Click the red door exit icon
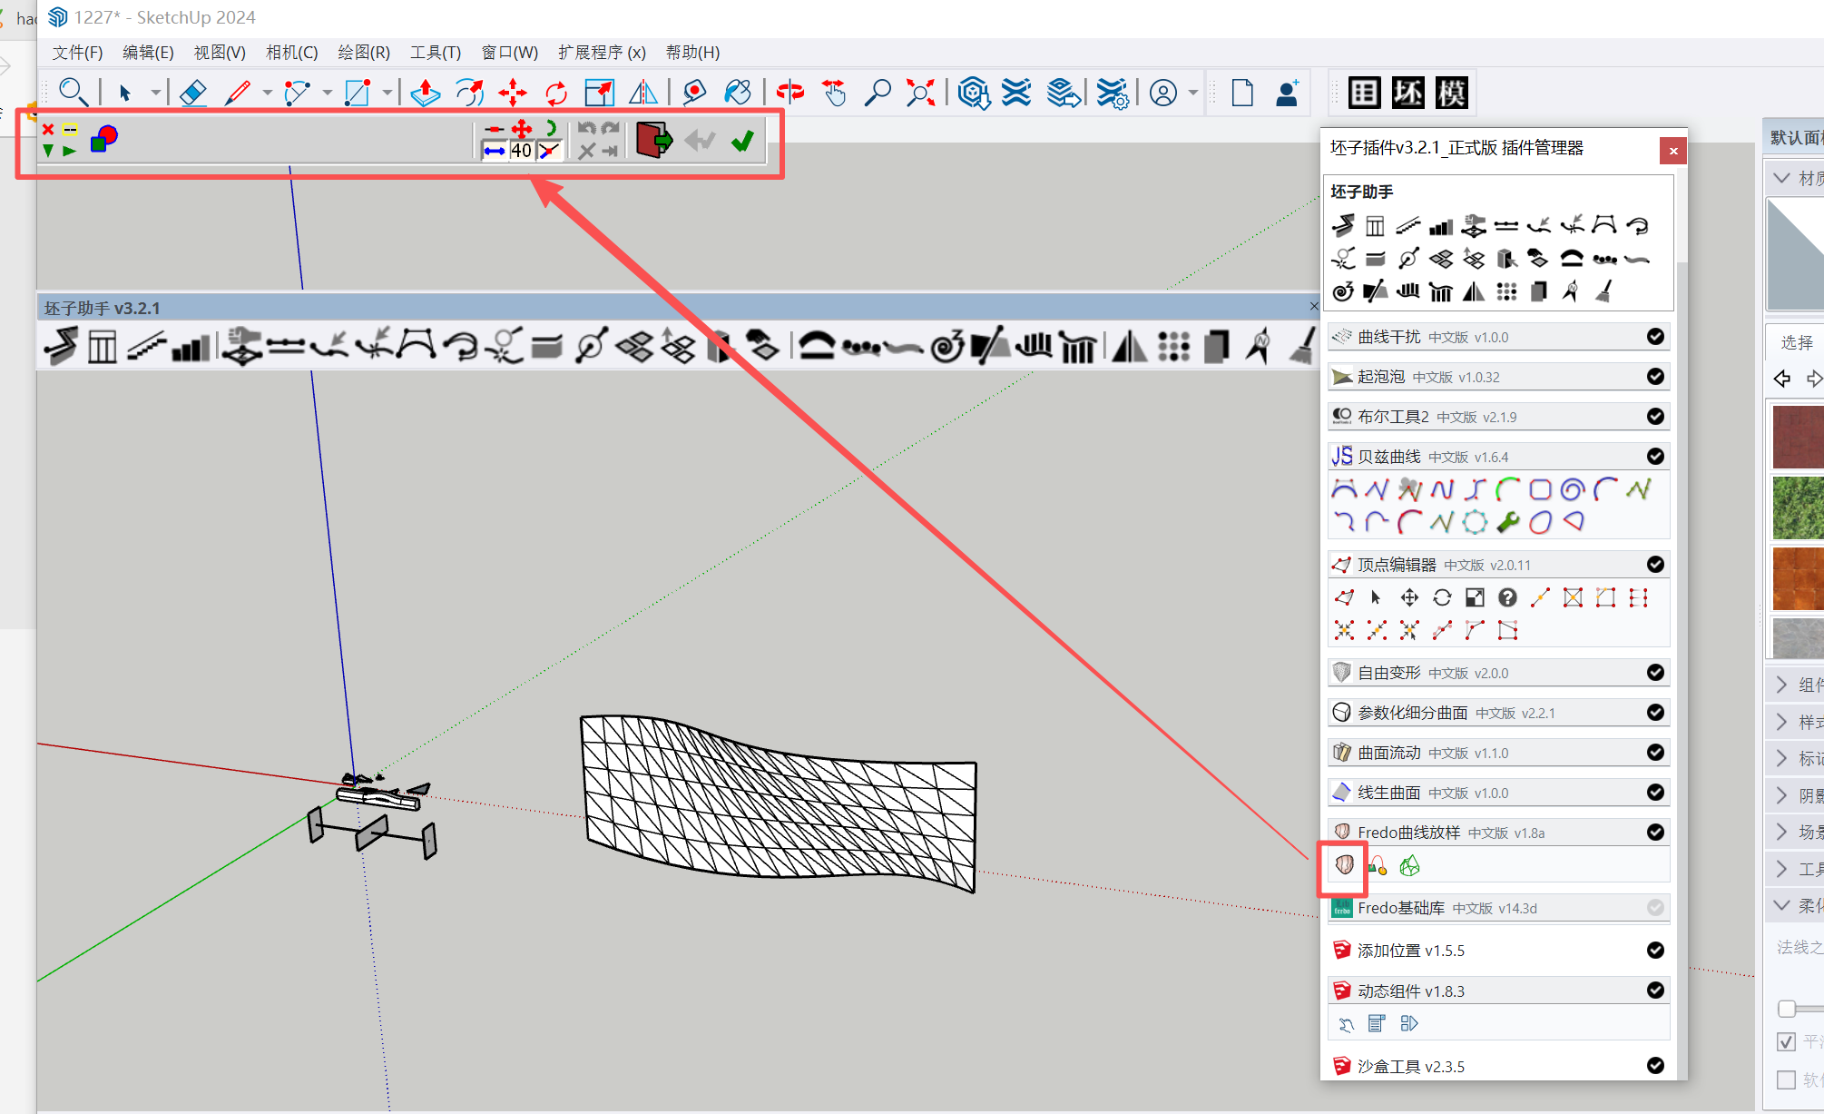 click(x=653, y=141)
